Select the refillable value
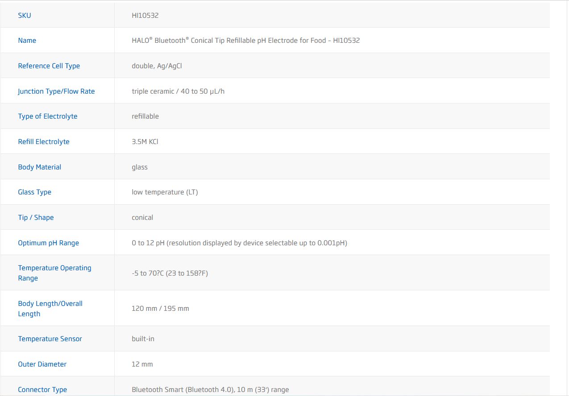The image size is (569, 396). coord(145,116)
